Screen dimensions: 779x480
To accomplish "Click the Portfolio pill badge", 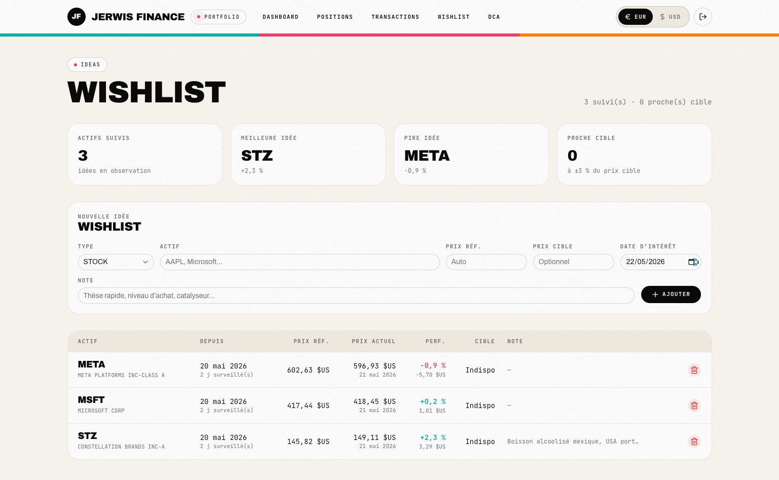I will (x=218, y=17).
